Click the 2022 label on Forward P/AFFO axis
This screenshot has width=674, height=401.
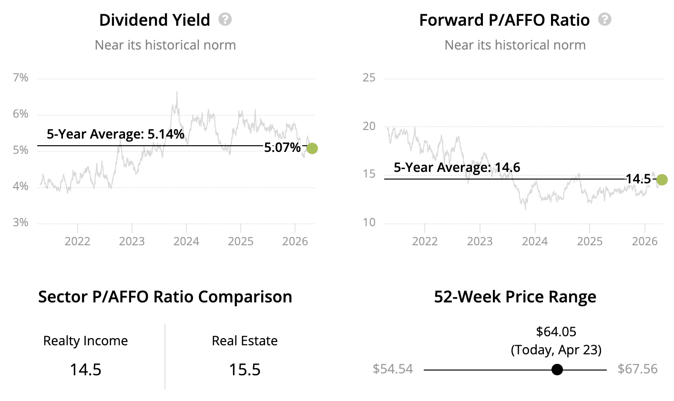pyautogui.click(x=425, y=241)
